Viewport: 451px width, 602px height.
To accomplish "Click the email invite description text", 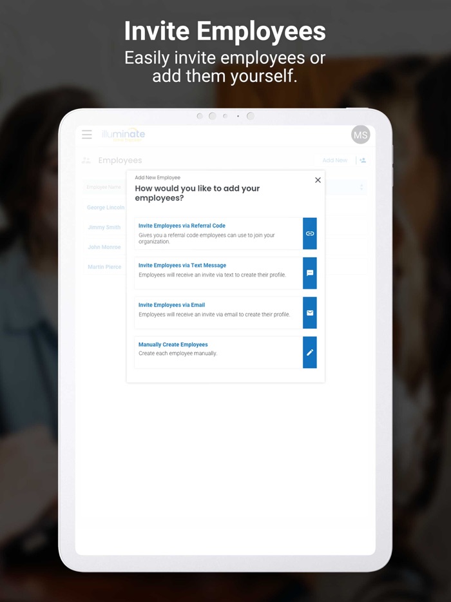I will coord(214,315).
